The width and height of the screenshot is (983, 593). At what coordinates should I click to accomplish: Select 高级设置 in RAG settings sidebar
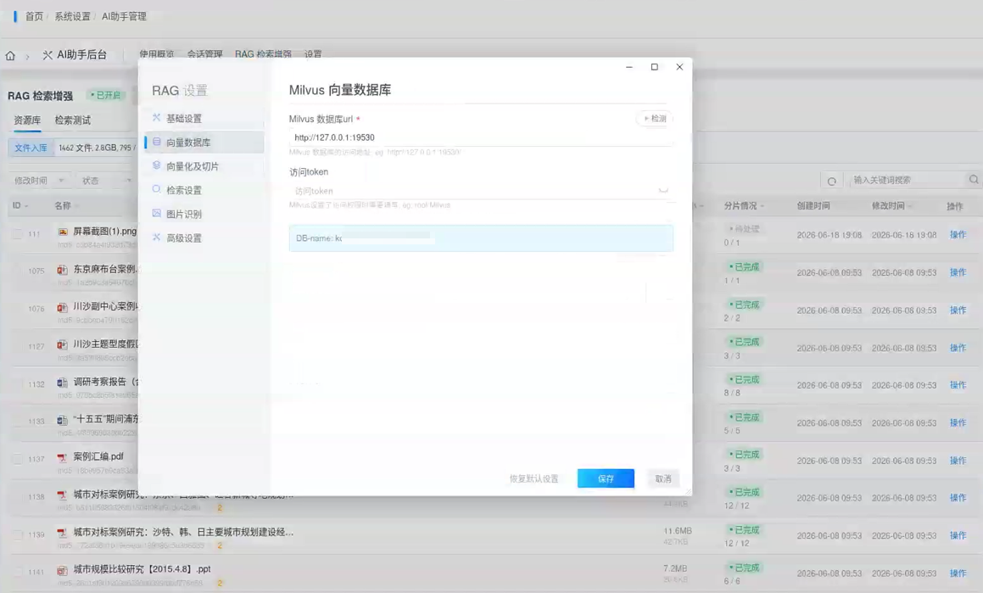tap(204, 238)
